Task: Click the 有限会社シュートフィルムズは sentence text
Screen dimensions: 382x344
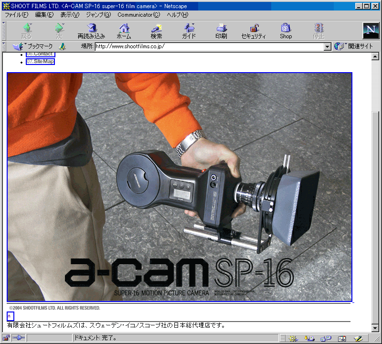Action: point(116,325)
